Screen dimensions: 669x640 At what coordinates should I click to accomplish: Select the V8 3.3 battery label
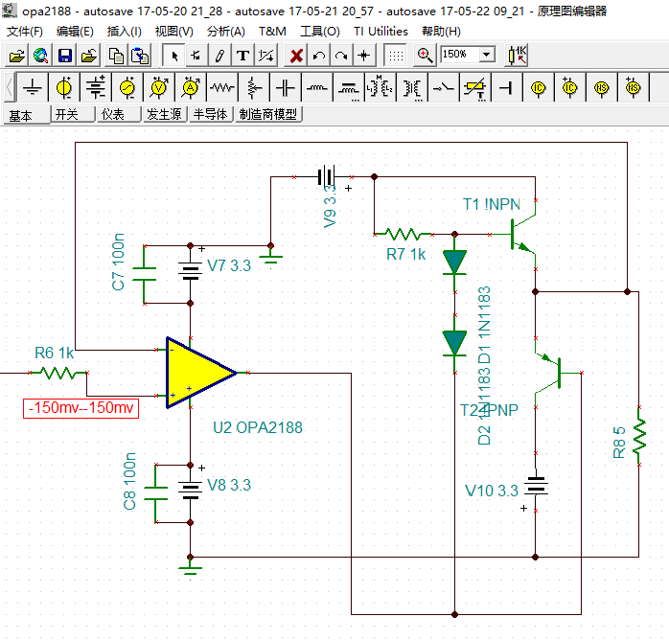(229, 485)
